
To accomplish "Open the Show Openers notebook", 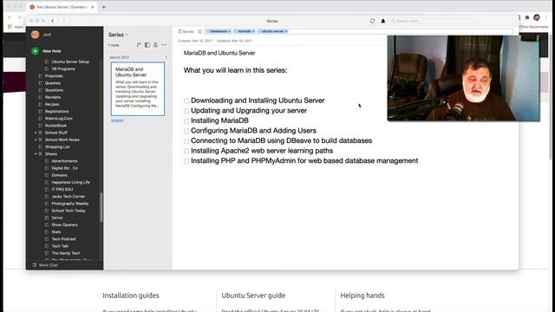I will [65, 225].
